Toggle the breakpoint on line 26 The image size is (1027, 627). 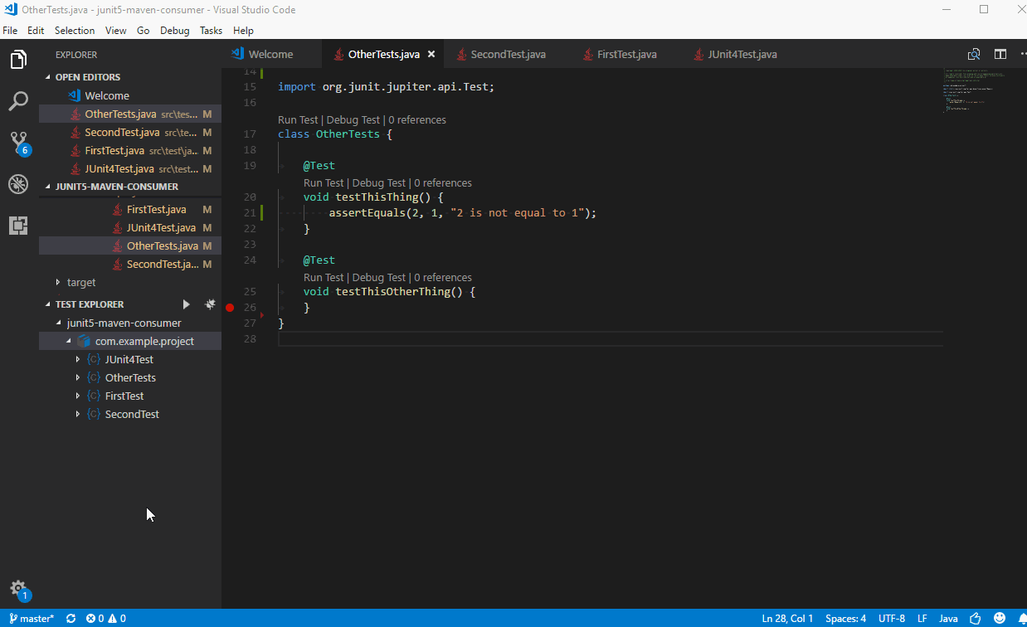(230, 307)
